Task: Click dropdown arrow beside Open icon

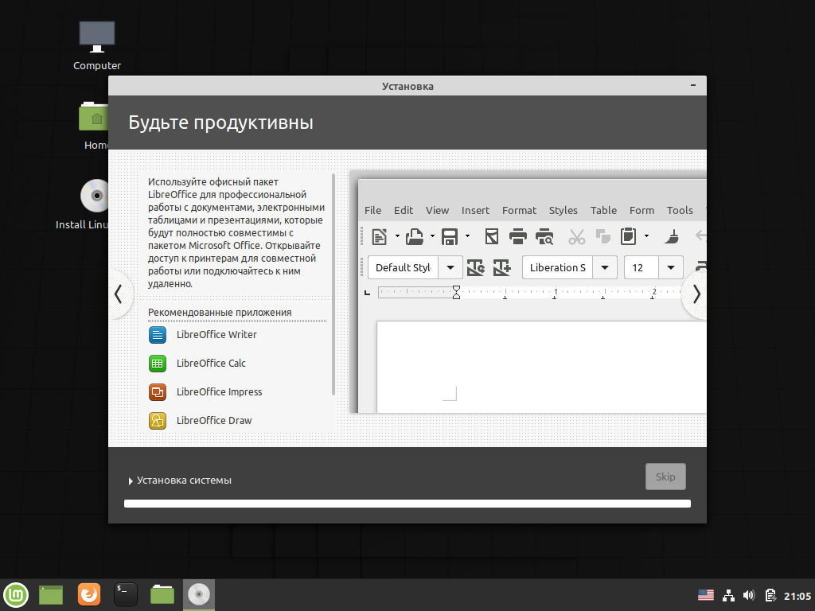Action: (432, 236)
